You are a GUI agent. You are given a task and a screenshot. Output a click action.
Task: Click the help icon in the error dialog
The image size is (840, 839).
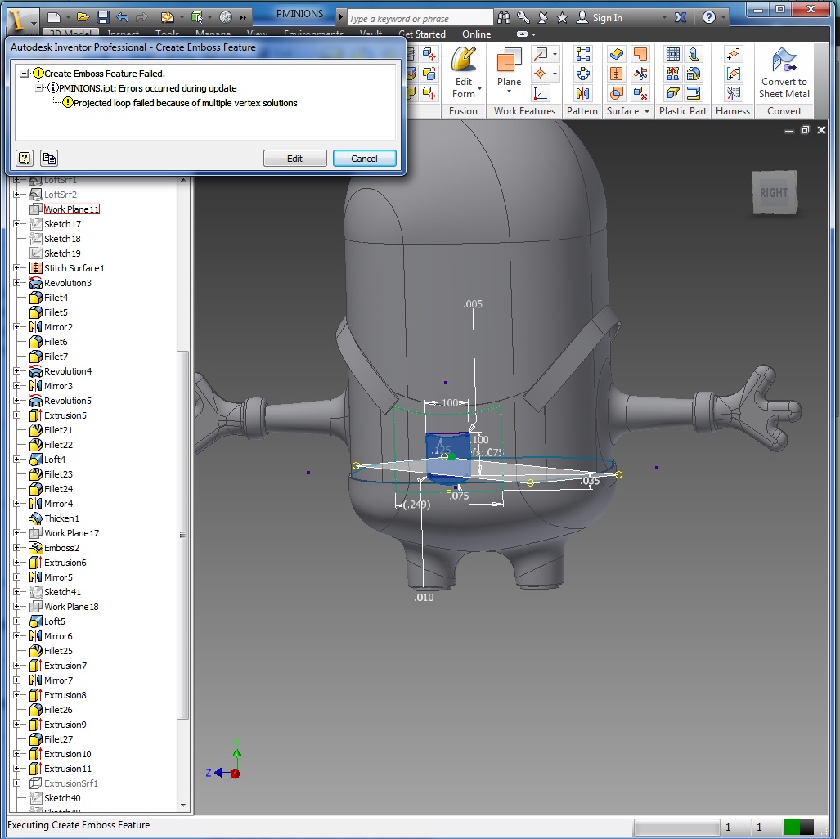(25, 158)
